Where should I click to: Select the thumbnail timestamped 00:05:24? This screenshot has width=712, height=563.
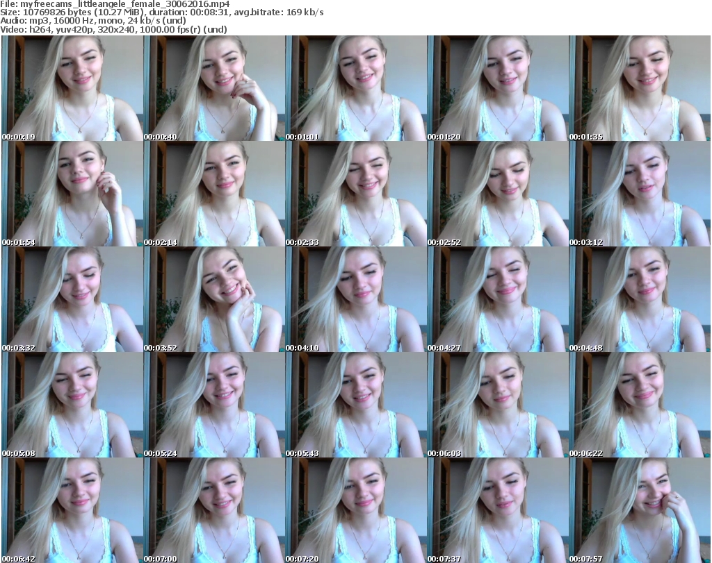214,405
